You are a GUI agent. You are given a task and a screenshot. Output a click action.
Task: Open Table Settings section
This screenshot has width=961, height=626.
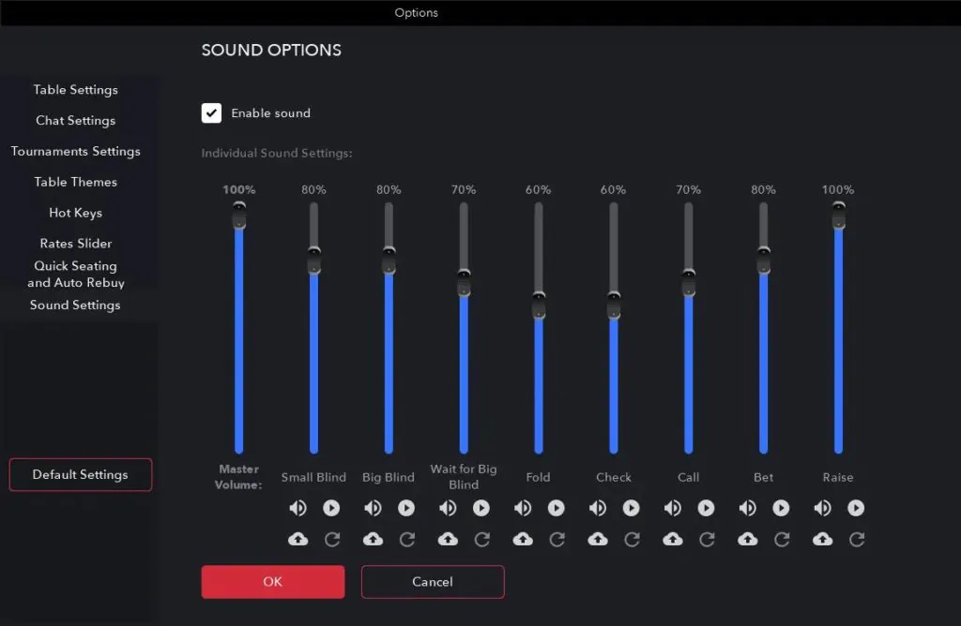(76, 89)
